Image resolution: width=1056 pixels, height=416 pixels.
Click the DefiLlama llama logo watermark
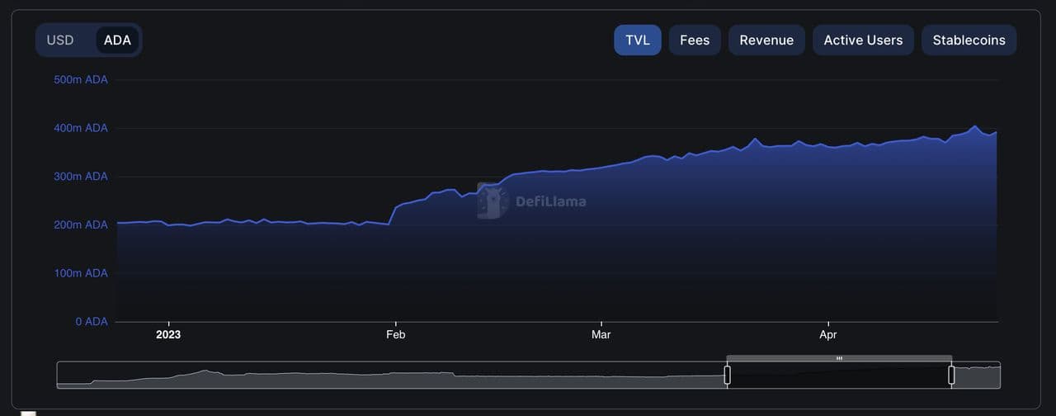coord(493,201)
